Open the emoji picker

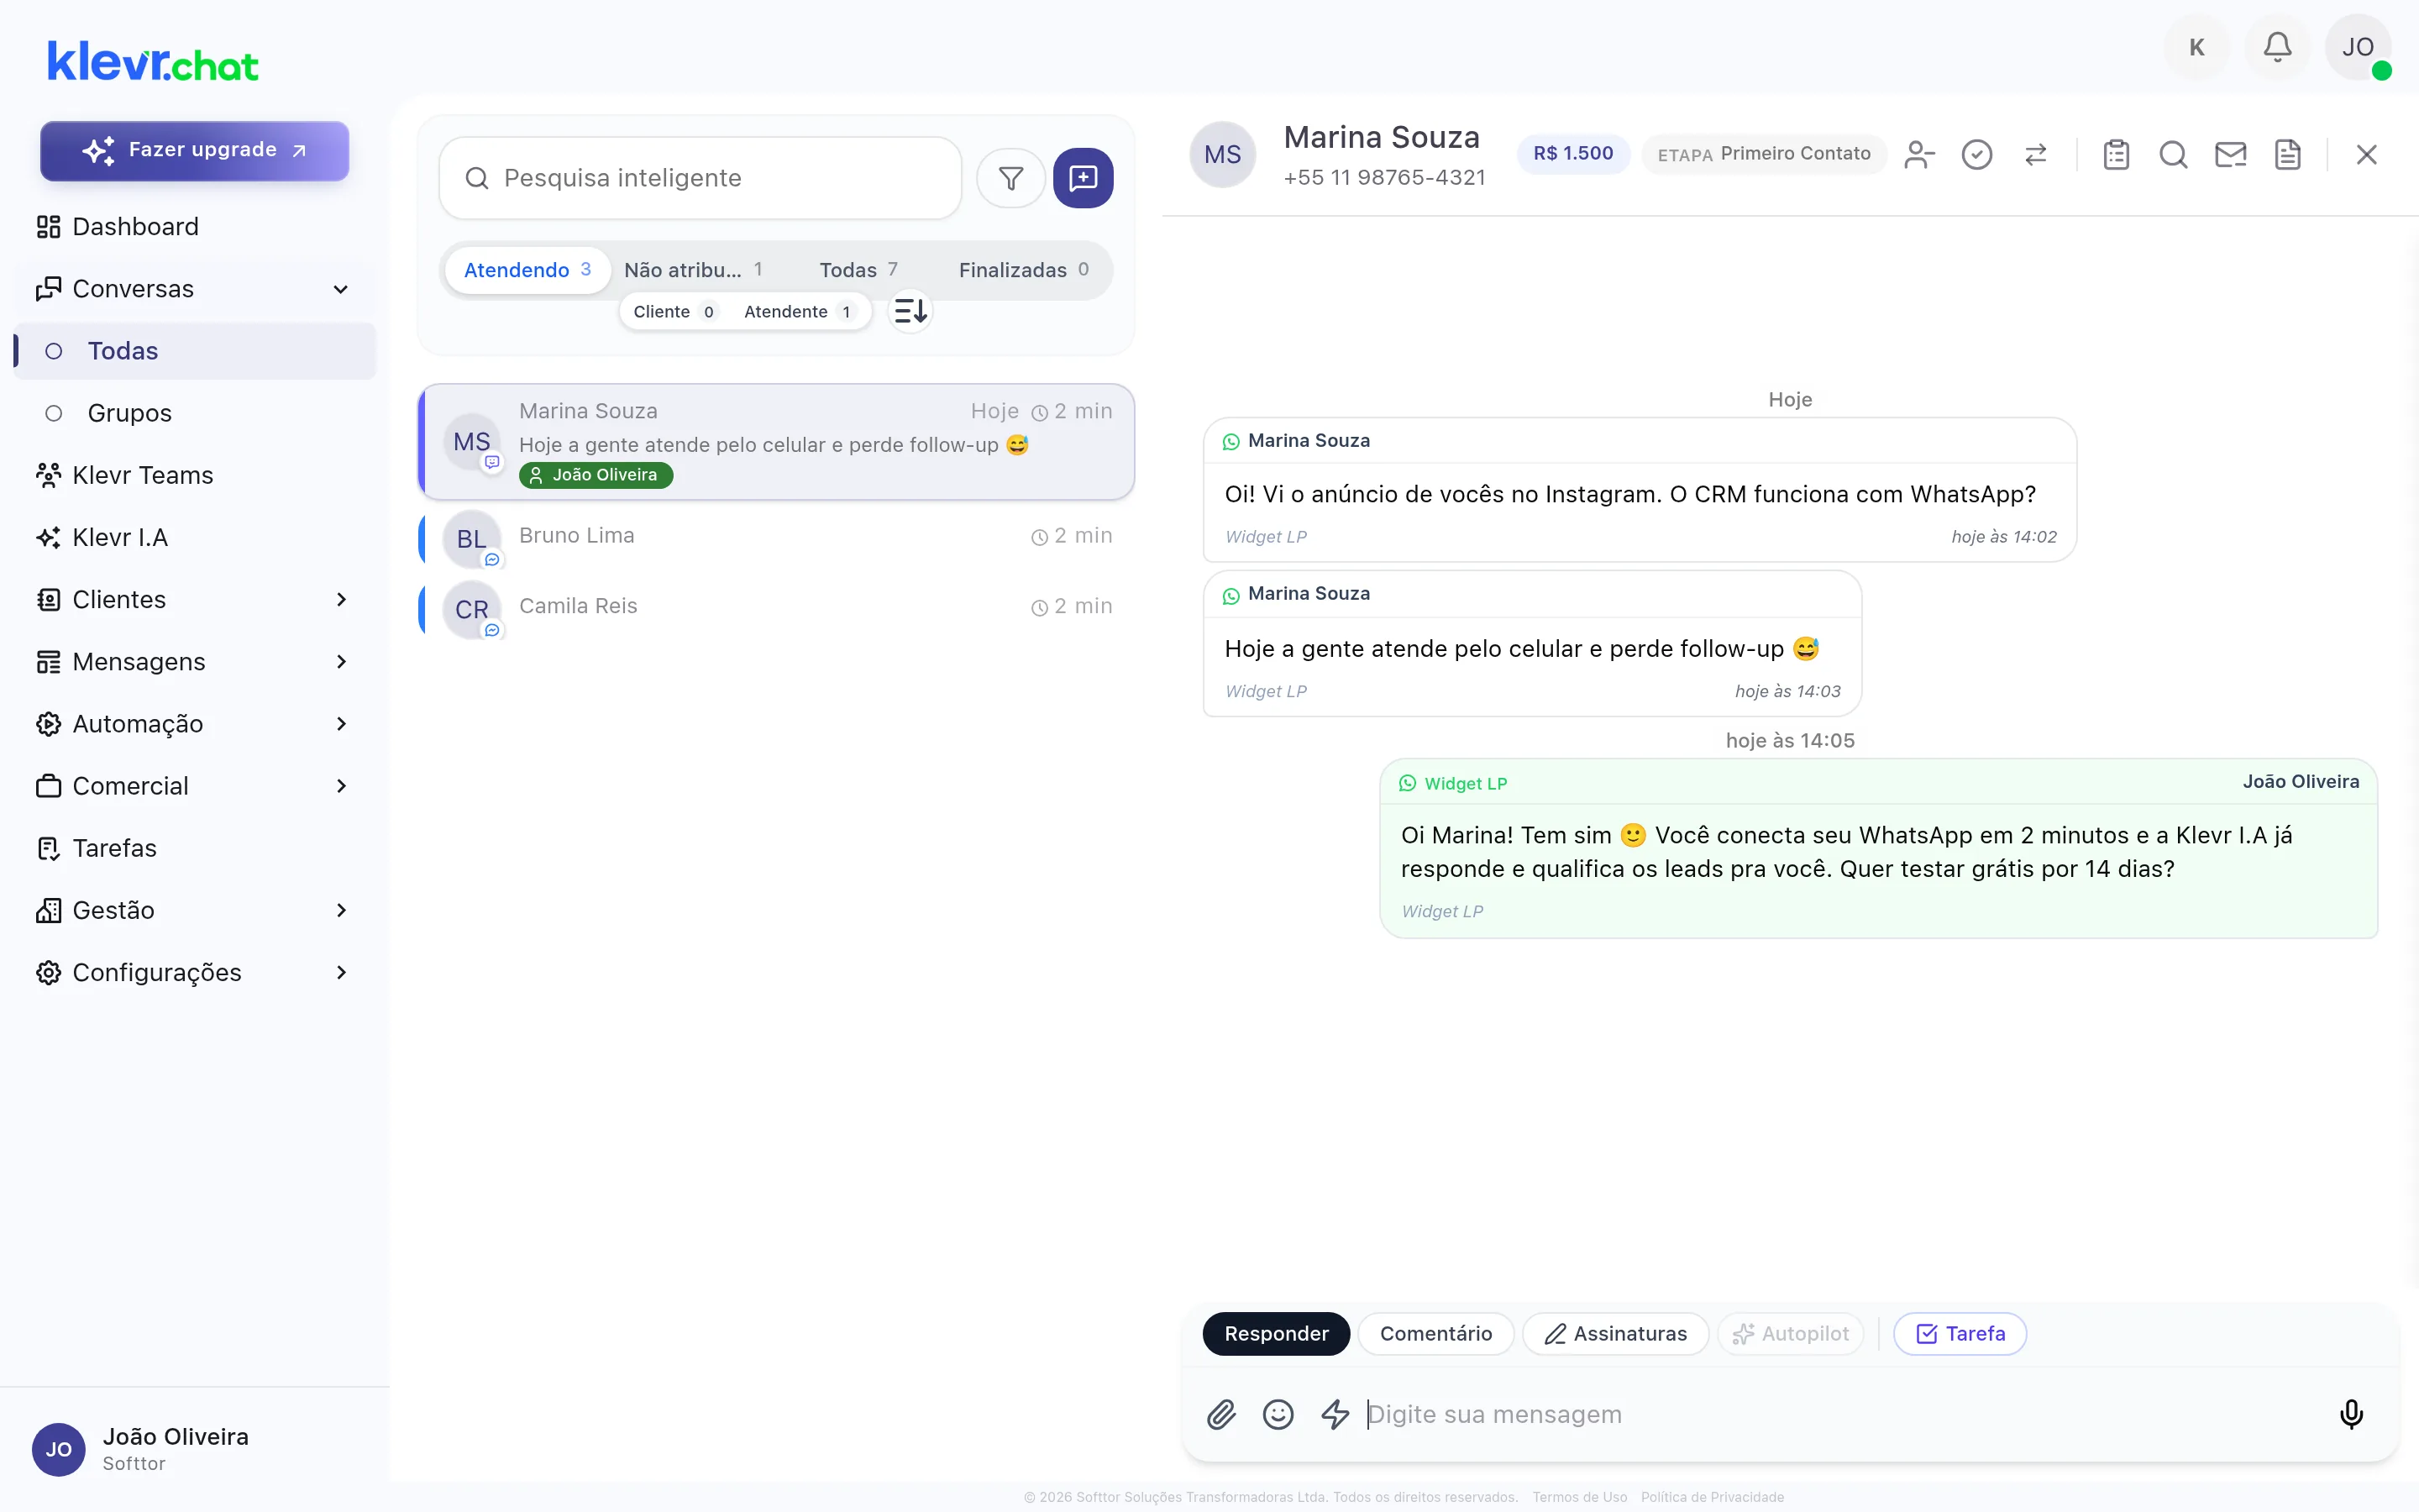click(1278, 1414)
